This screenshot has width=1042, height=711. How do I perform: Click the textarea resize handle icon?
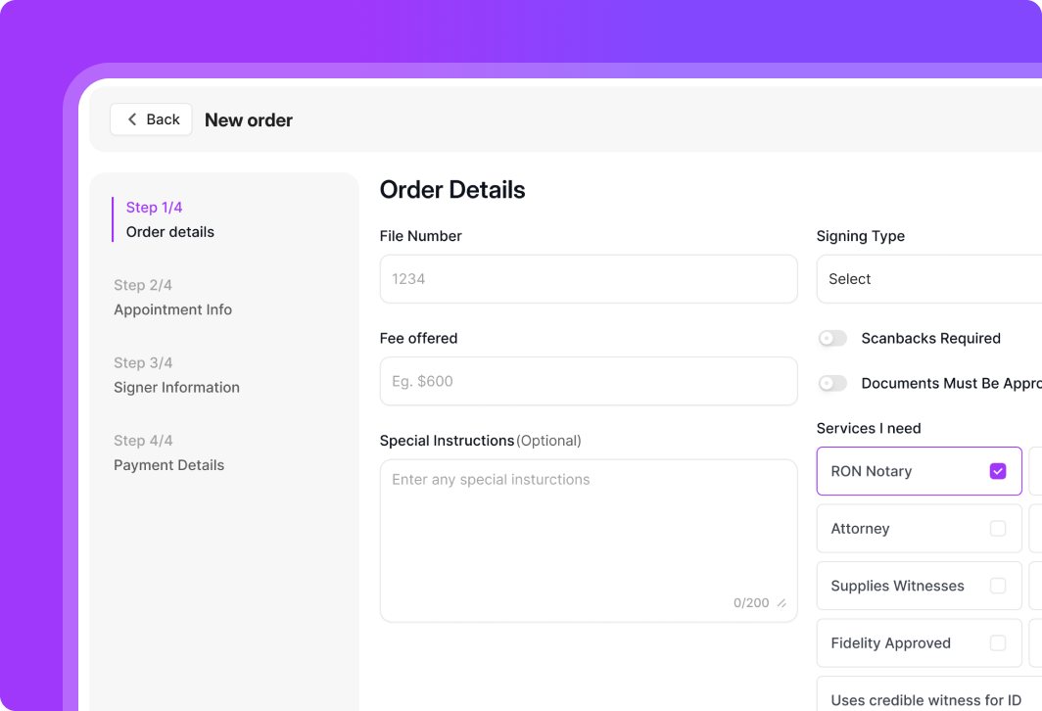coord(781,603)
